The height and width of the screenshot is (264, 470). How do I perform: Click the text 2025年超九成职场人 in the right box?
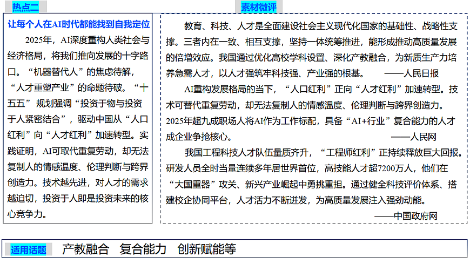(204, 120)
